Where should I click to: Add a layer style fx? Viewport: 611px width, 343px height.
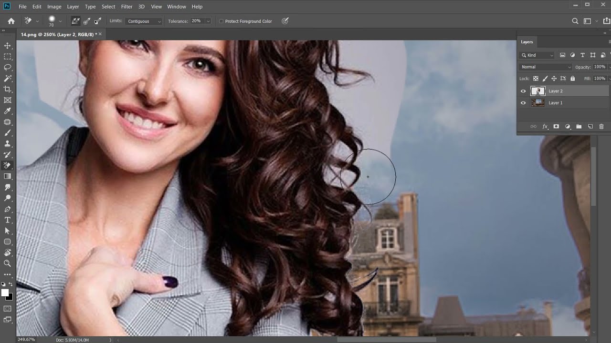point(545,127)
